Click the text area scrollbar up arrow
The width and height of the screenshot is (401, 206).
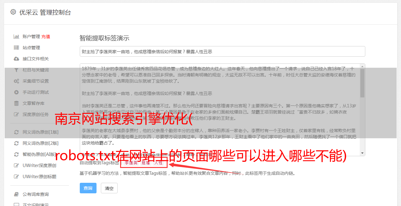(363, 66)
